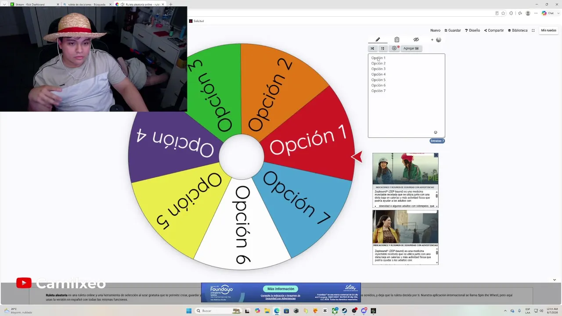Open the upper Zepbound ad image

pos(405,169)
